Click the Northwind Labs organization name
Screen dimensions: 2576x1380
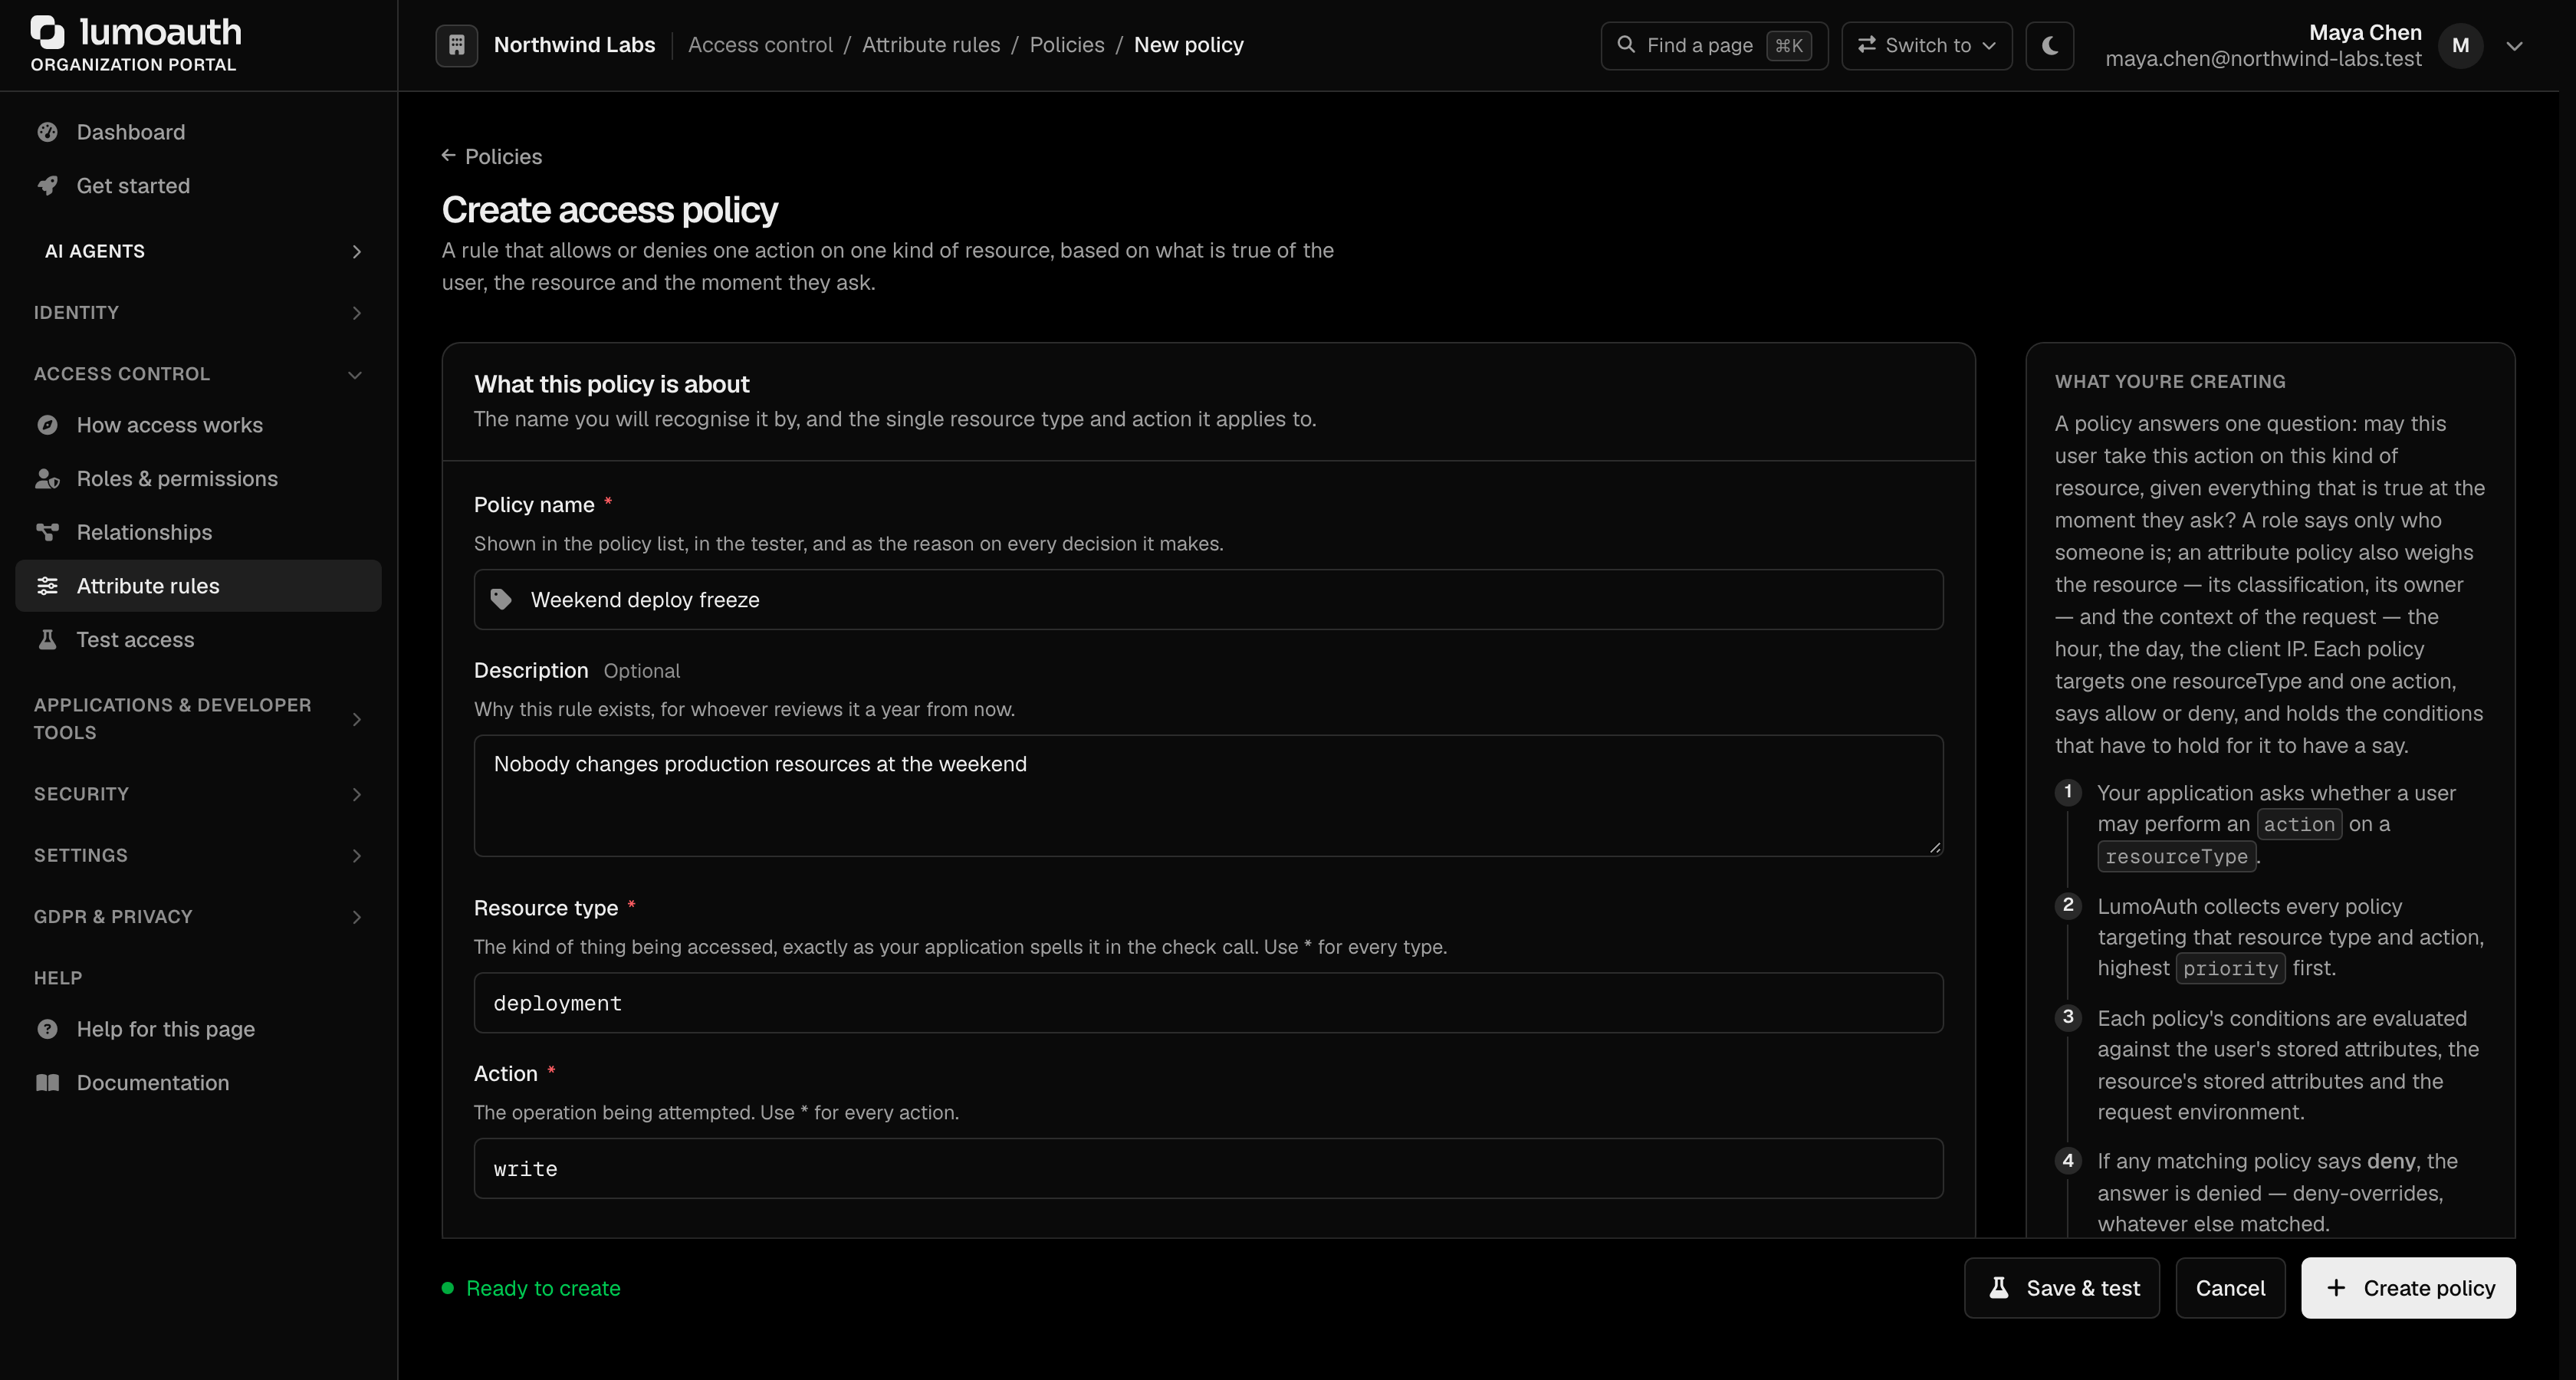point(574,45)
